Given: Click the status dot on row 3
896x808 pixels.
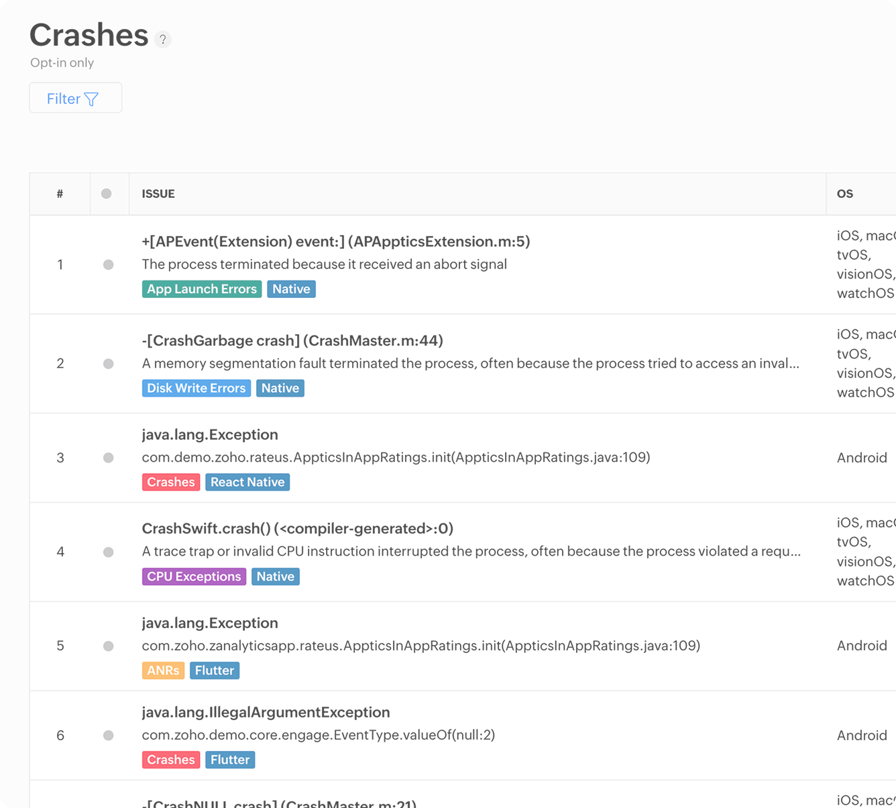Looking at the screenshot, I should (x=109, y=458).
